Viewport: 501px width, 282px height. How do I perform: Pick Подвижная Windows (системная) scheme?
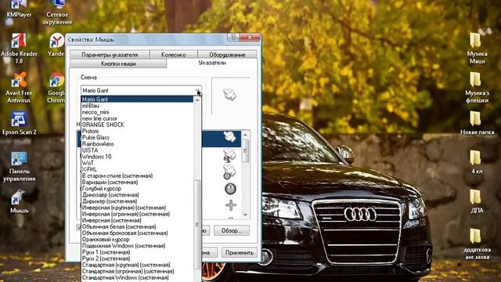tap(137, 246)
